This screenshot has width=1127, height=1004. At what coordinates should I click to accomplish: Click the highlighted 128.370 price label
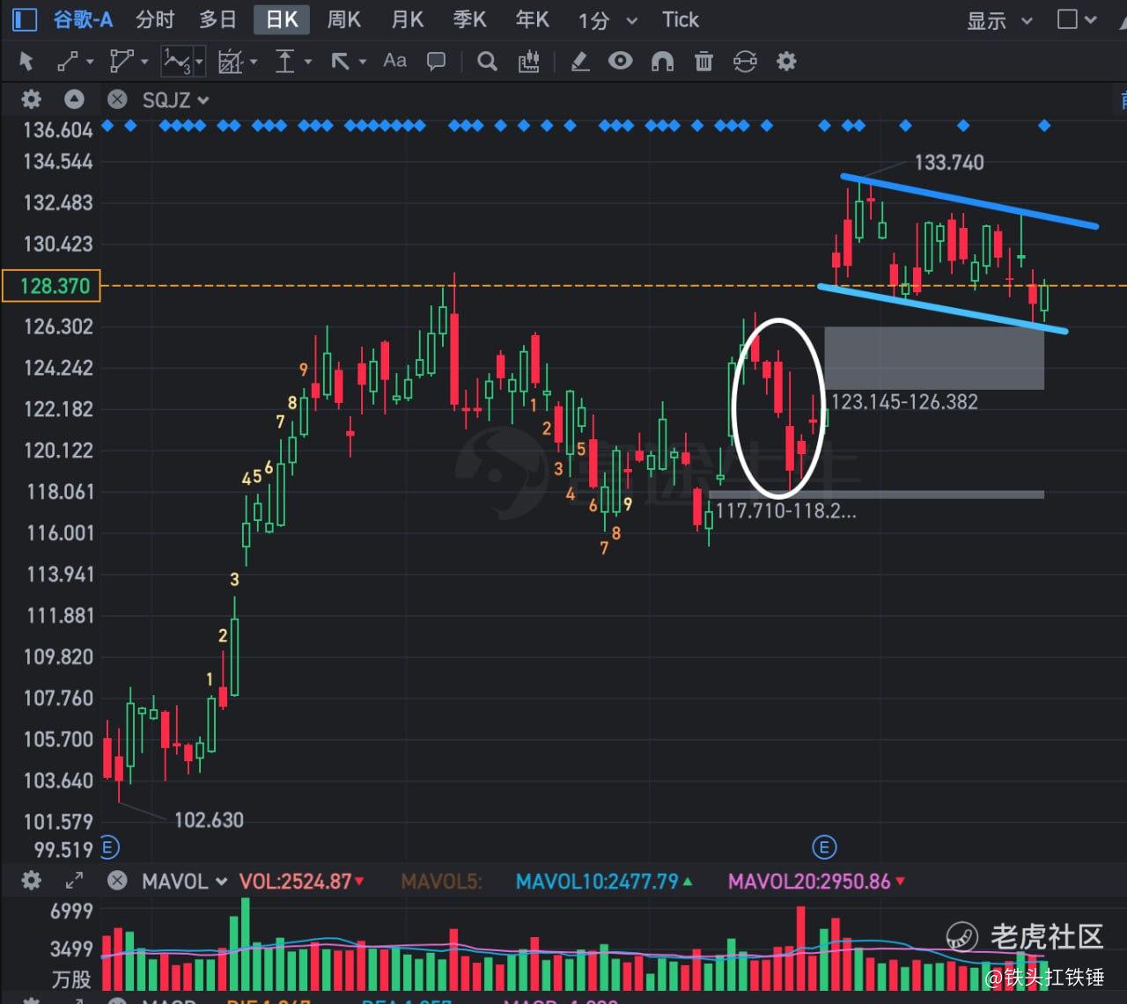51,286
